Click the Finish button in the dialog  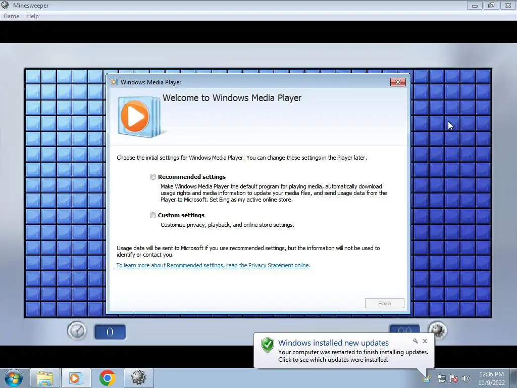(x=384, y=303)
